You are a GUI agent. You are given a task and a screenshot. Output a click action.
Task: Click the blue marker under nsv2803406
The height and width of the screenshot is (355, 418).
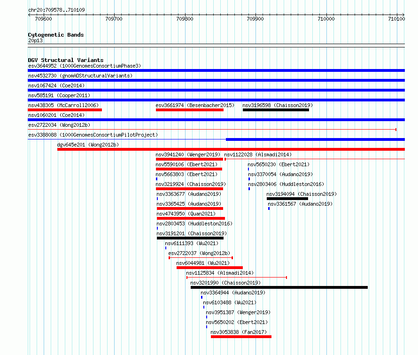(x=249, y=189)
